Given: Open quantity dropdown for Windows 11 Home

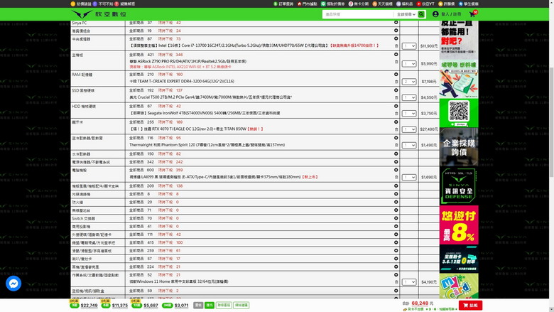Looking at the screenshot, I should coord(409,282).
